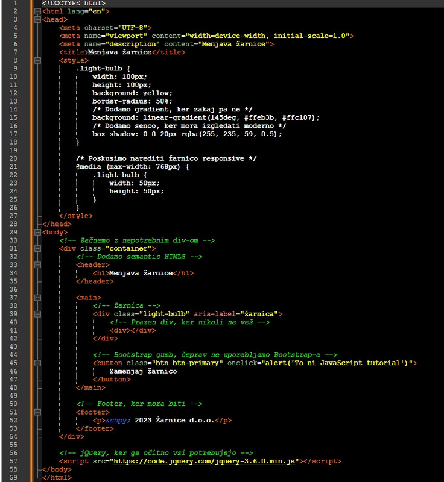The height and width of the screenshot is (482, 444).
Task: Fold the div class="light-bulb" block
Action: tap(37, 314)
